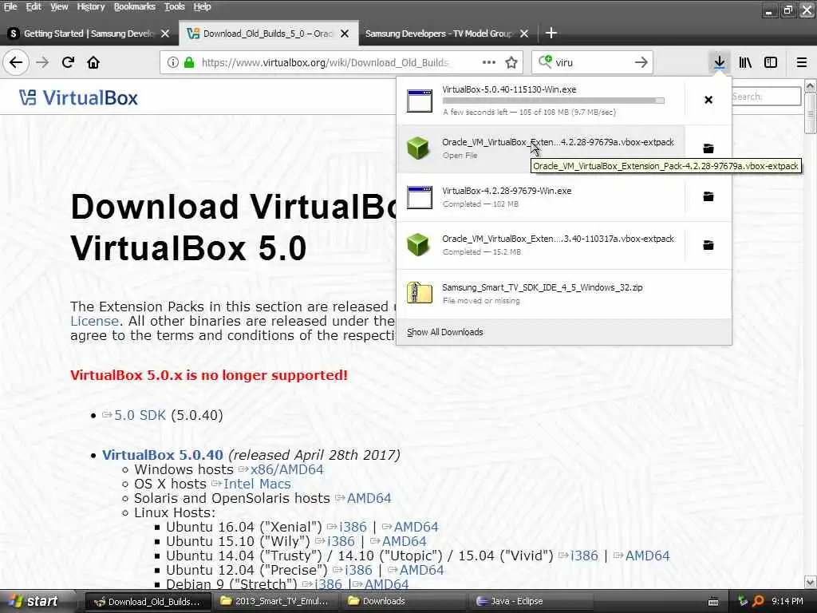Open containing folder for 3.40-110317a extpack
Viewport: 817px width, 613px height.
pos(708,245)
